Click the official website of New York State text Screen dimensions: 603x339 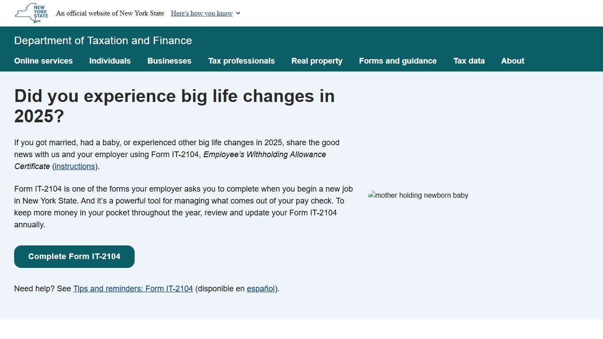coord(110,13)
